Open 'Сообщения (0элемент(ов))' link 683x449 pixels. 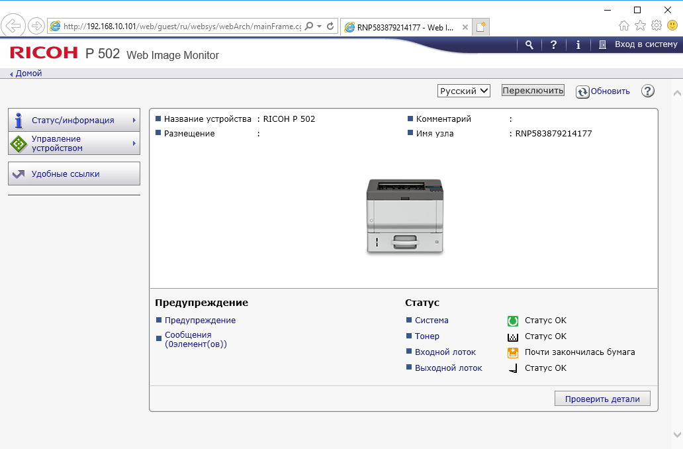tap(196, 339)
